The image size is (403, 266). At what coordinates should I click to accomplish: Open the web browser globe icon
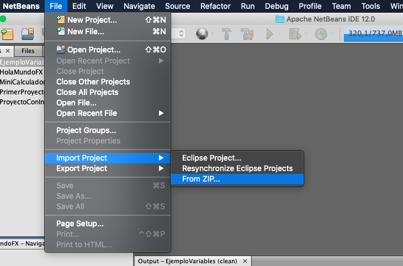pyautogui.click(x=202, y=34)
